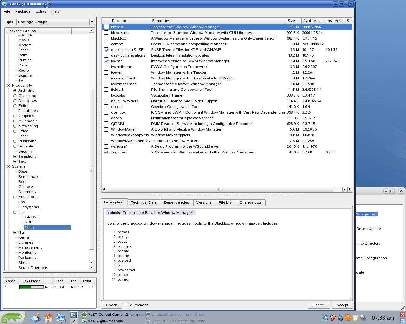Click the package list horizontal scrollbar

click(219, 189)
